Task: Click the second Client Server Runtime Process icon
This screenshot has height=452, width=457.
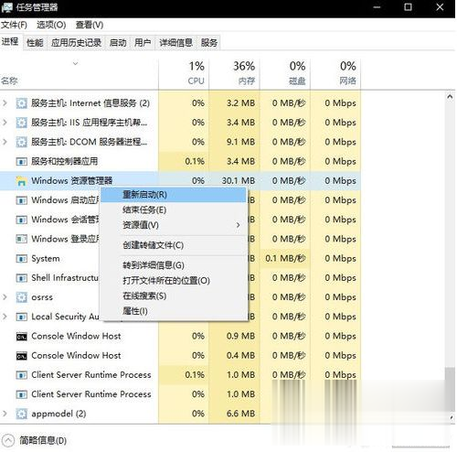Action: pos(21,394)
